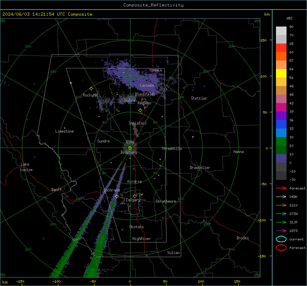Pick the purple 39–36 dBZ swatch
The height and width of the screenshot is (286, 307).
[281, 116]
